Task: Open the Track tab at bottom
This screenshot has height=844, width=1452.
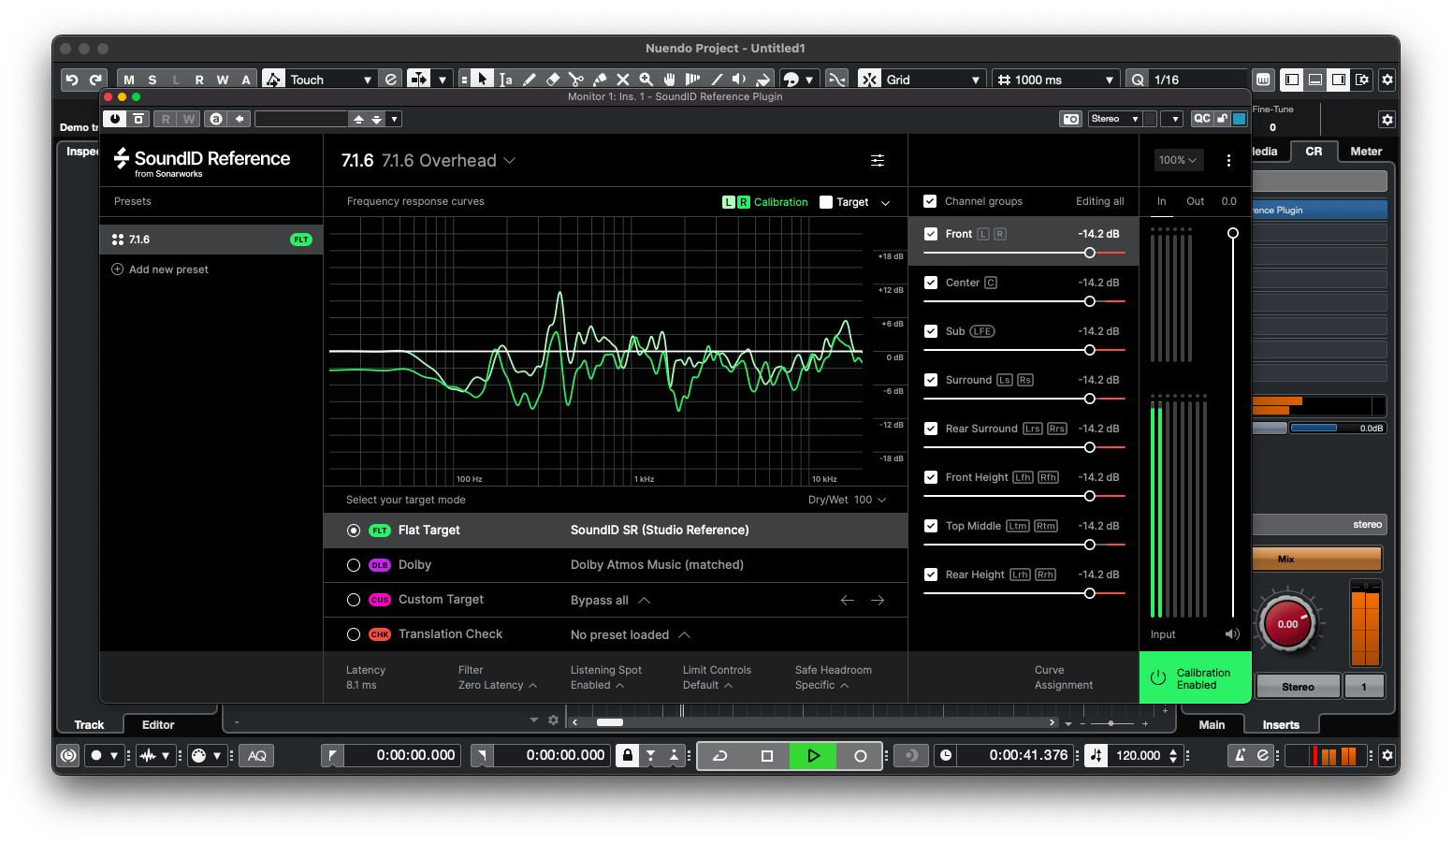Action: (90, 724)
